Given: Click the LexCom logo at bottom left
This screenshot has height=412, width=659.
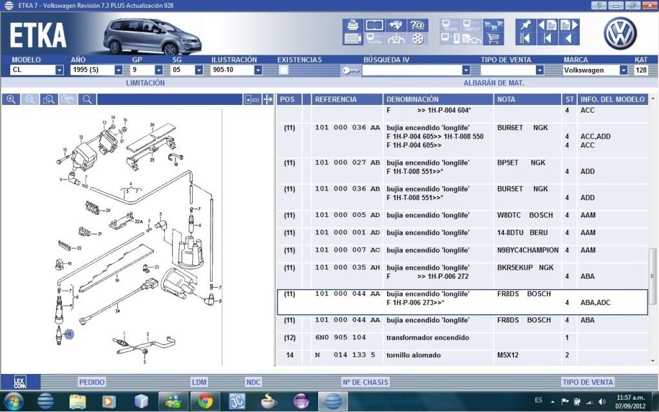Looking at the screenshot, I should pos(20,382).
